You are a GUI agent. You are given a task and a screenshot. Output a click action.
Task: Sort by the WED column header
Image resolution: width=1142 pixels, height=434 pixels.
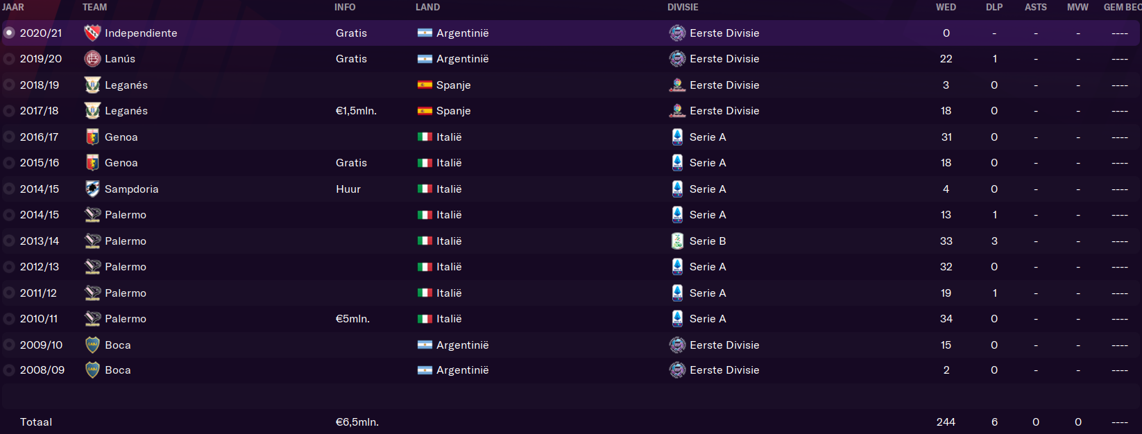click(x=946, y=7)
